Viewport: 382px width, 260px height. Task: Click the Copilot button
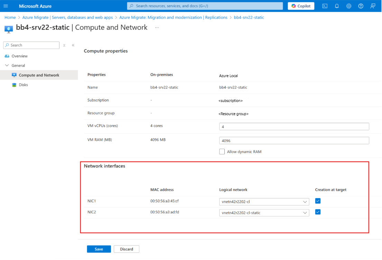coord(301,6)
